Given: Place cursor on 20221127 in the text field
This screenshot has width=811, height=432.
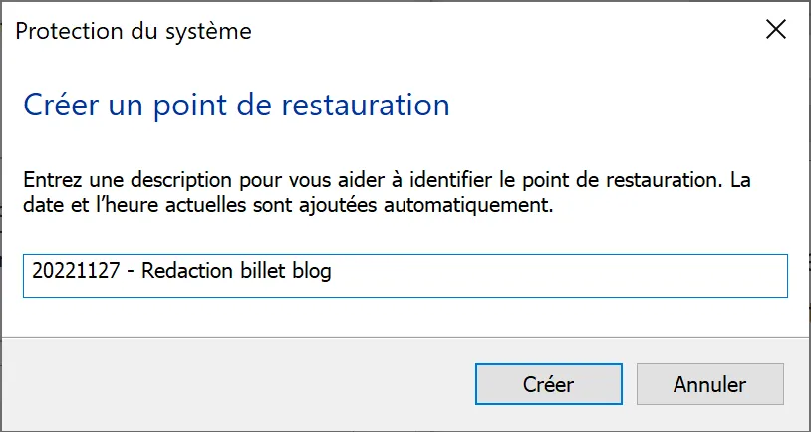Looking at the screenshot, I should click(76, 271).
